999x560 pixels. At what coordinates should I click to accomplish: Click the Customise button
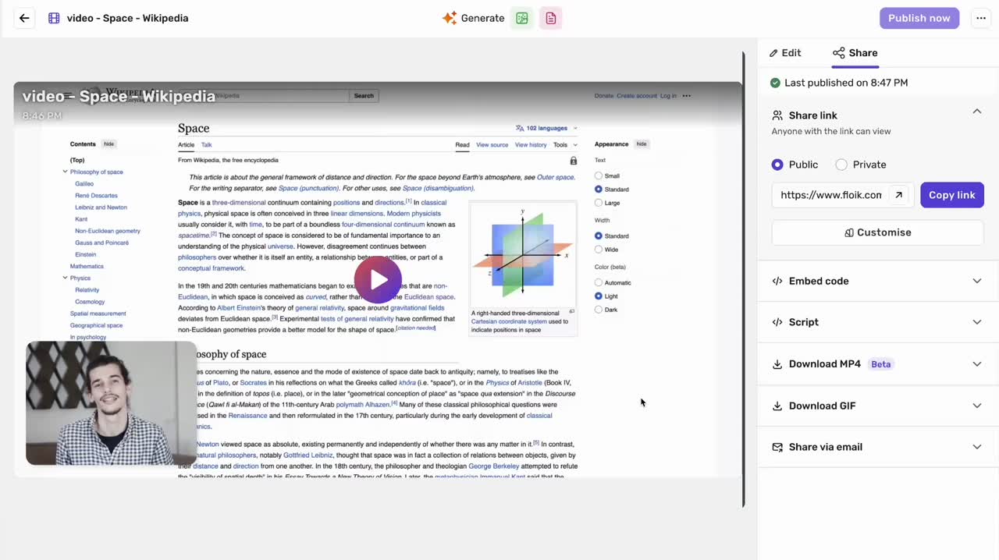[x=878, y=232]
